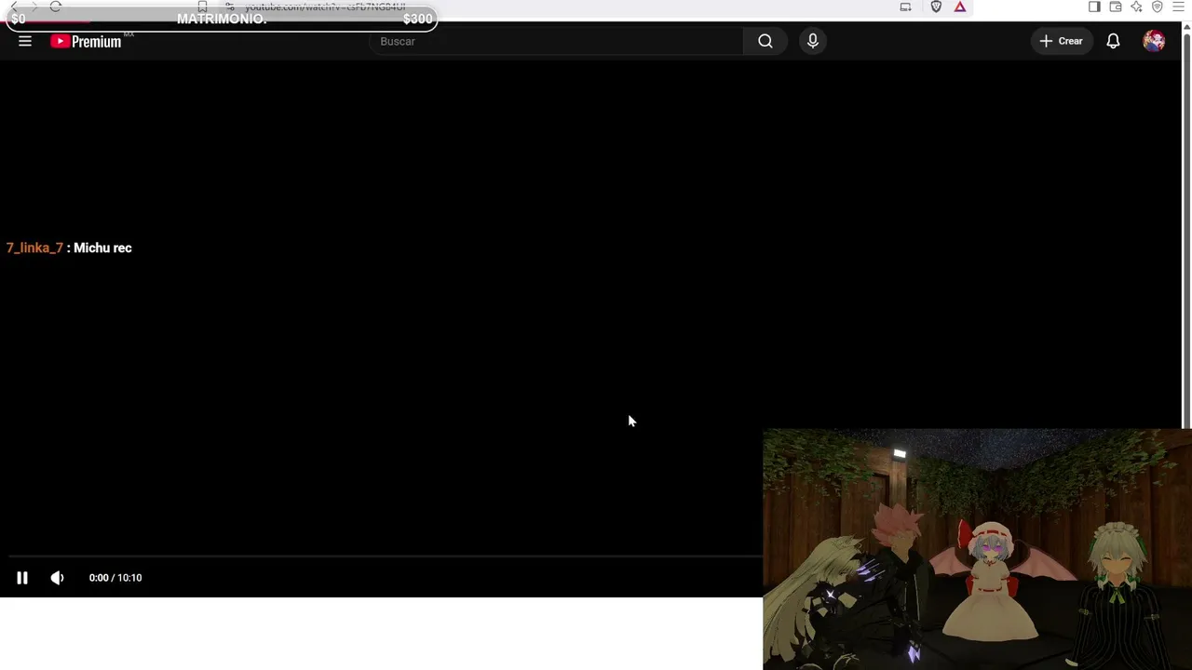This screenshot has width=1192, height=670.
Task: Open the browser main menu
Action: click(1178, 7)
